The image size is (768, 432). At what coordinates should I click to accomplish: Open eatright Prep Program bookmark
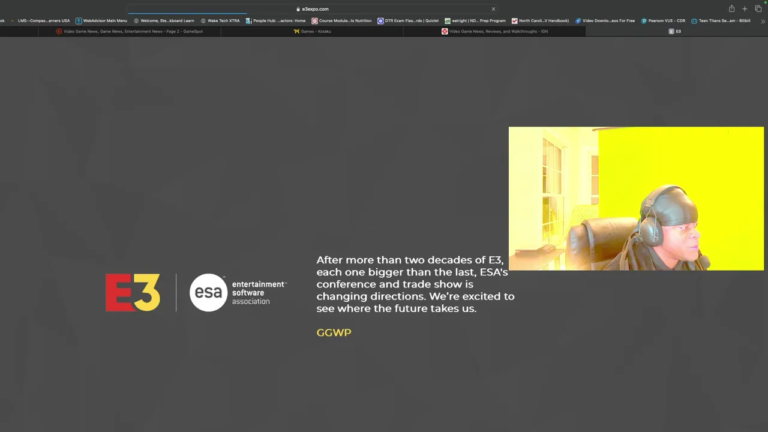[x=475, y=20]
